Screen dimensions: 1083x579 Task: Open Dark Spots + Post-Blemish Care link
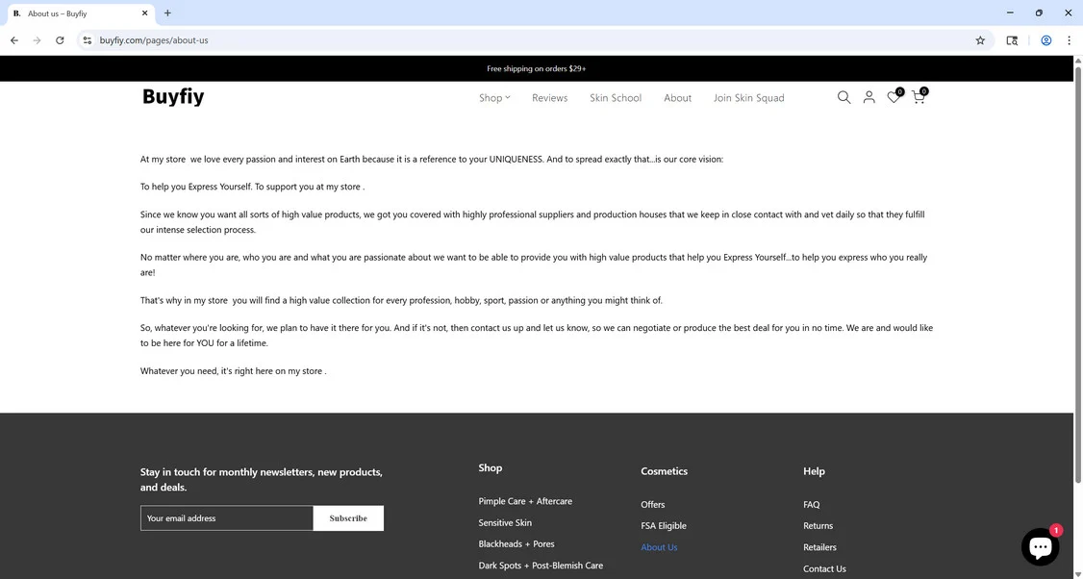pos(541,566)
